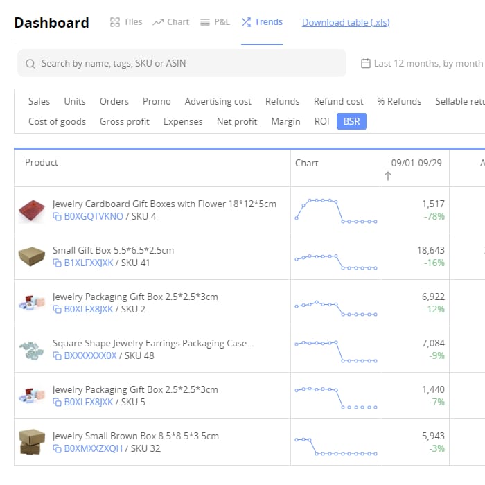Click the calendar icon by date range
Image resolution: width=485 pixels, height=485 pixels.
point(366,64)
